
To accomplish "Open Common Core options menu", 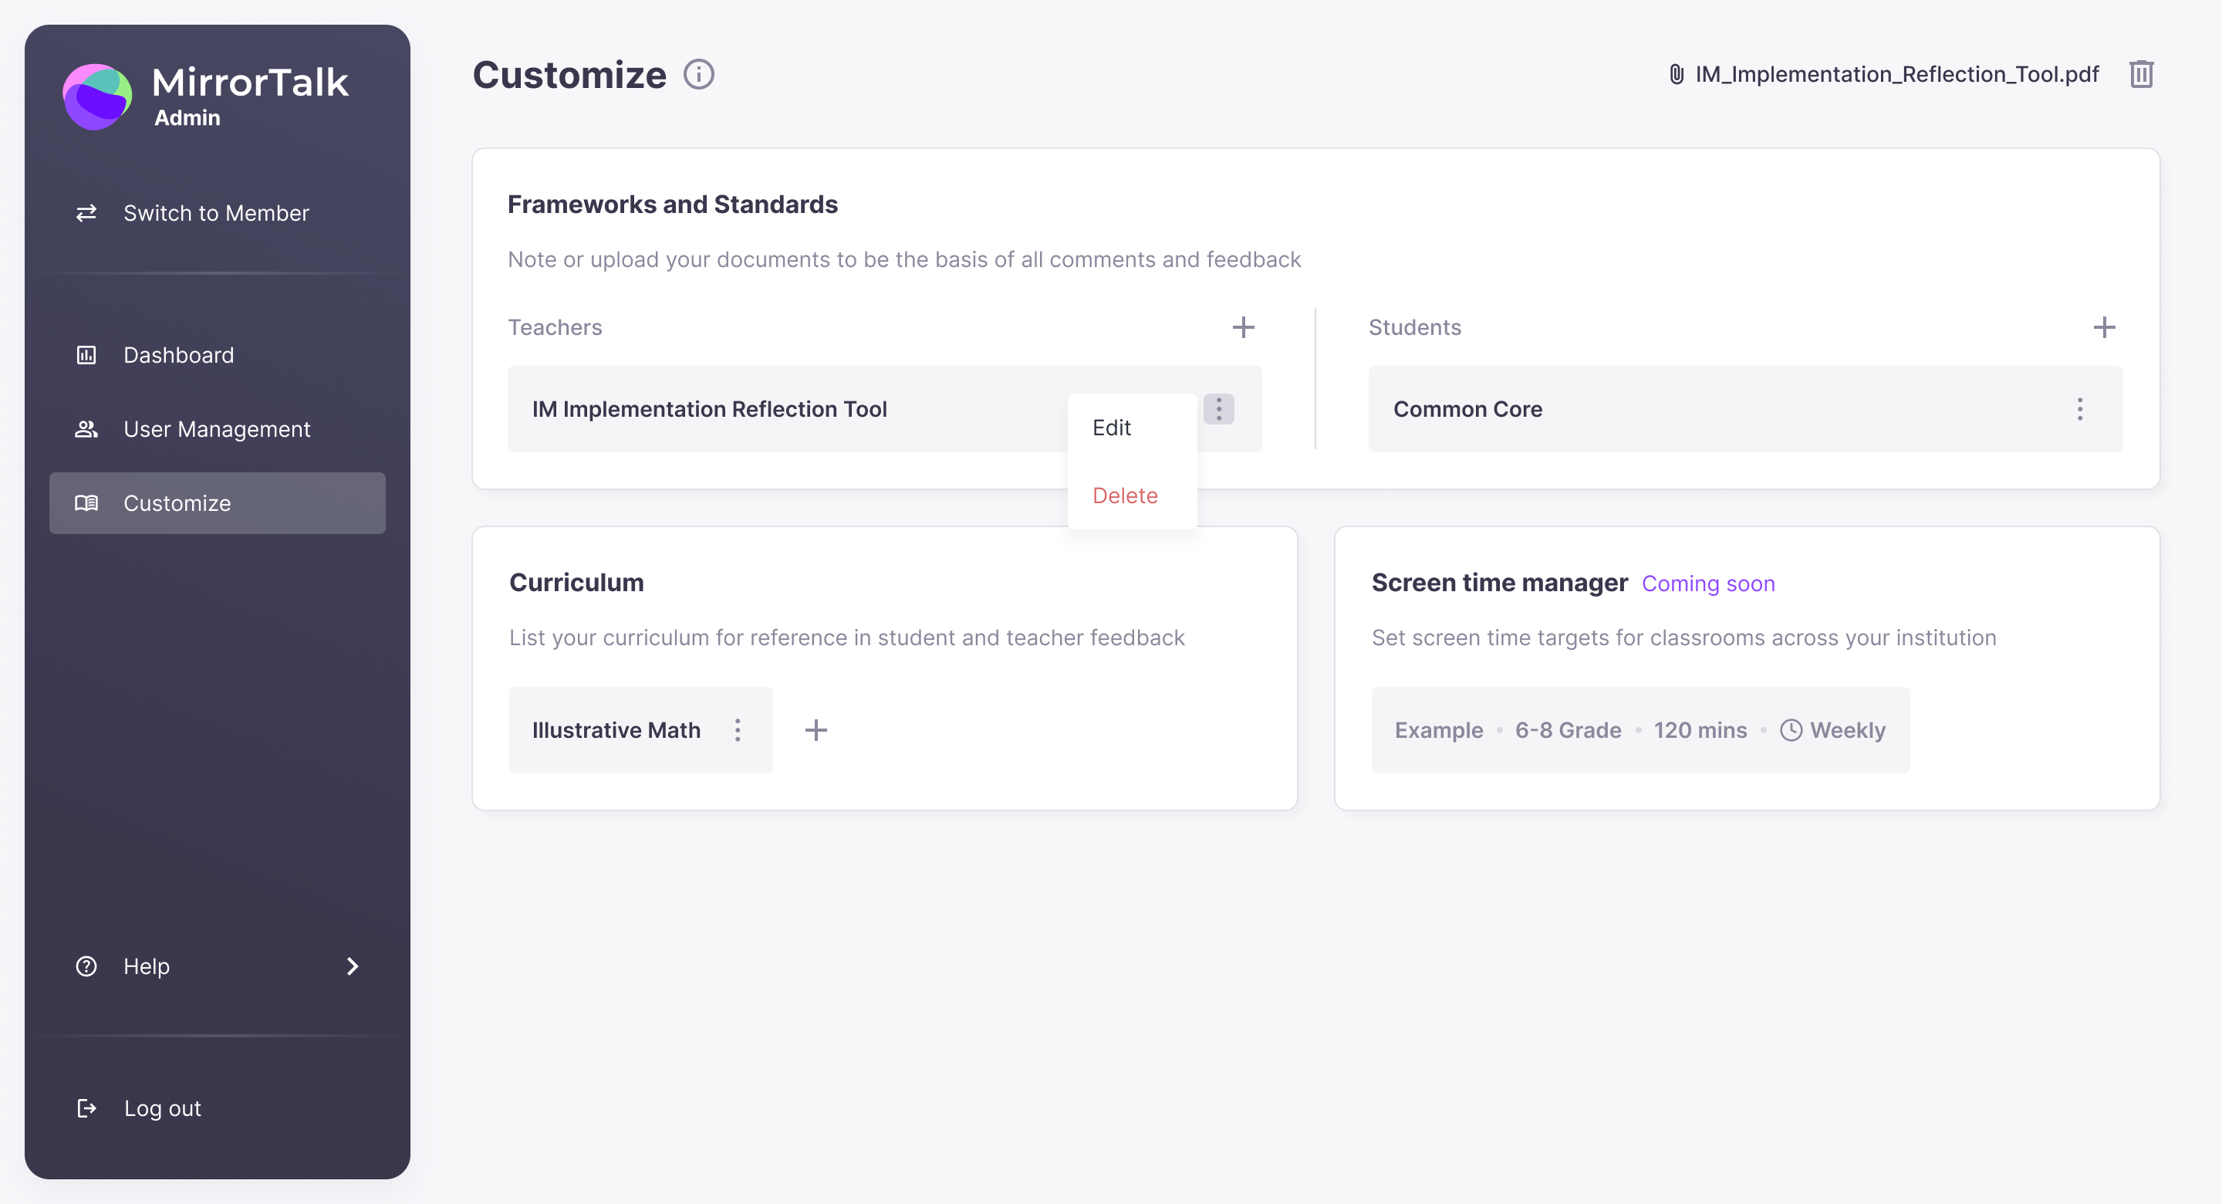I will 2080,409.
